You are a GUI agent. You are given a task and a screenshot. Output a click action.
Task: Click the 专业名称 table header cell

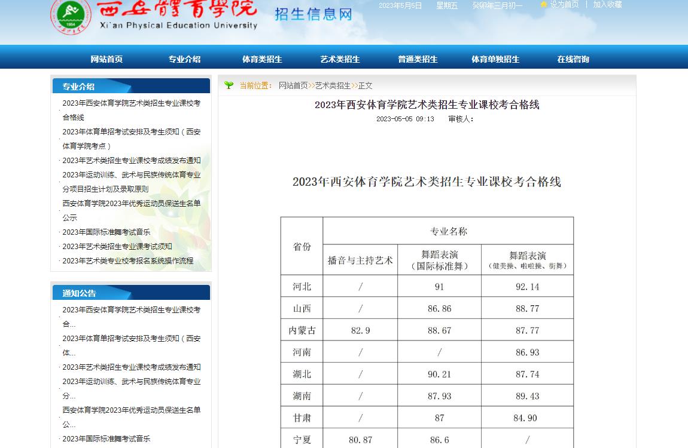coord(449,231)
